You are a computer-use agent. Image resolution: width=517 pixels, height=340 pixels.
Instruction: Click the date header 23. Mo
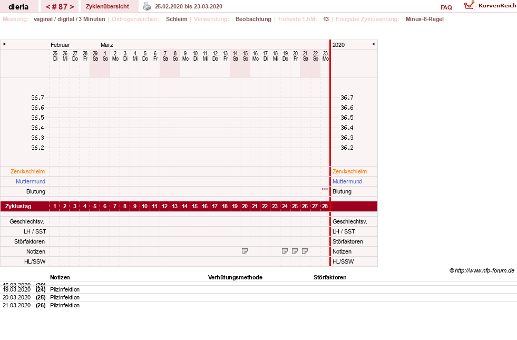[326, 56]
